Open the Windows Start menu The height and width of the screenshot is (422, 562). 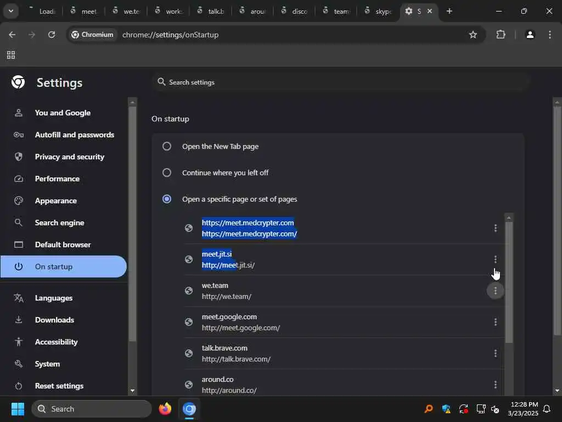click(x=18, y=409)
